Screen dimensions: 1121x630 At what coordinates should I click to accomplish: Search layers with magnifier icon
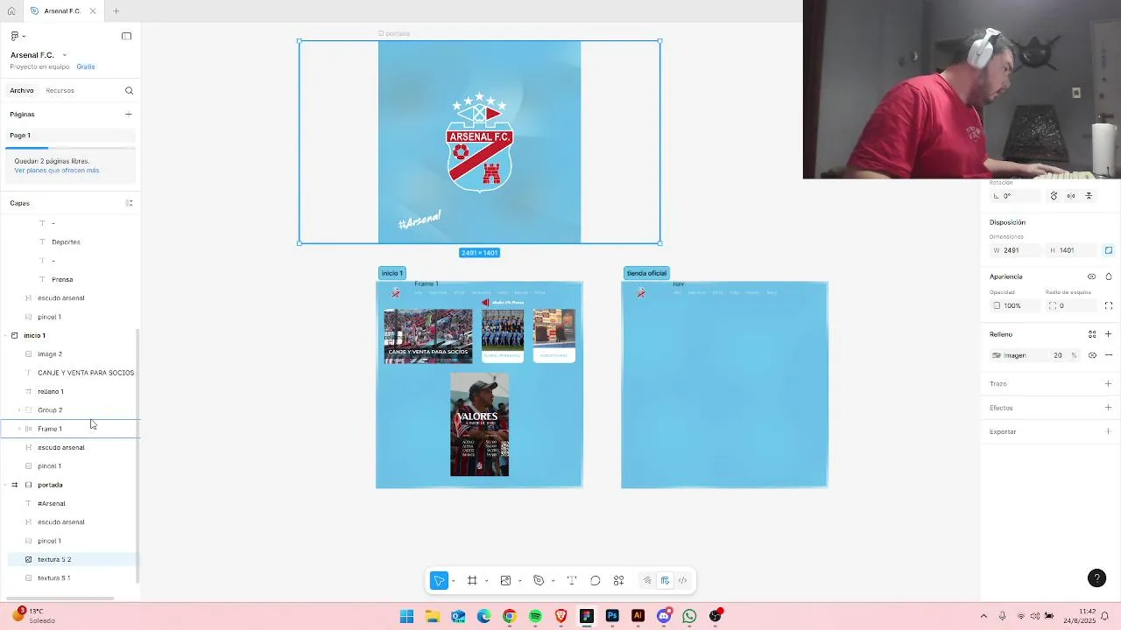(x=129, y=91)
